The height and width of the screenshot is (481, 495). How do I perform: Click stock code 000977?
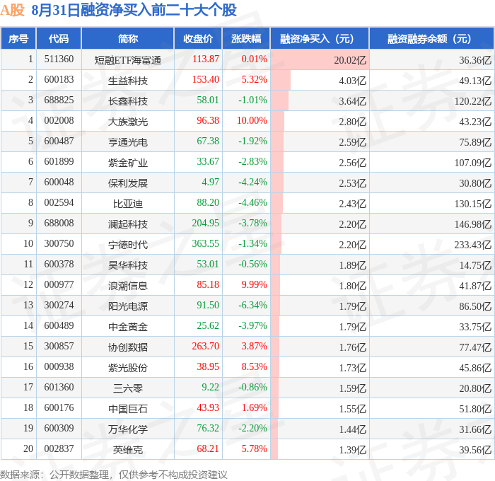59,284
